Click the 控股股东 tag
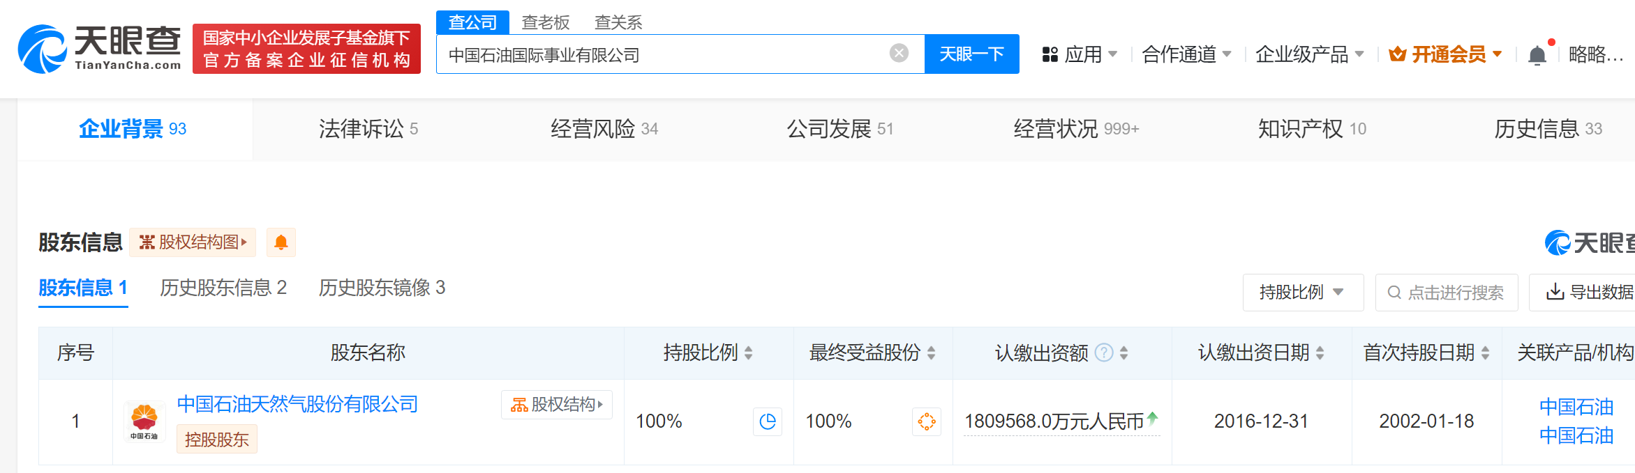The image size is (1635, 473). [217, 440]
